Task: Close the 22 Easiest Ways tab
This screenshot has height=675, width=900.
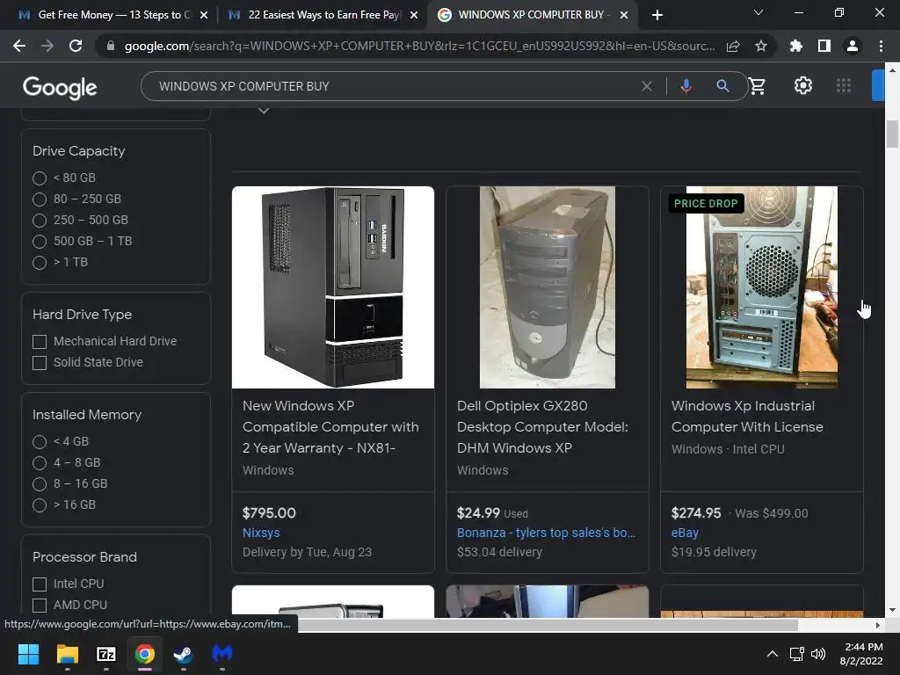Action: tap(414, 15)
